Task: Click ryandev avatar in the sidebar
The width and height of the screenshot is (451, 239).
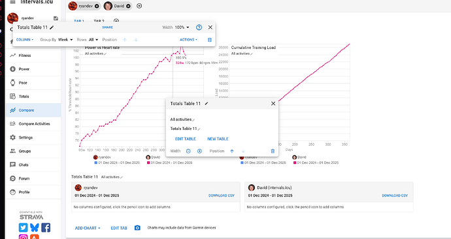Action: pos(12,18)
